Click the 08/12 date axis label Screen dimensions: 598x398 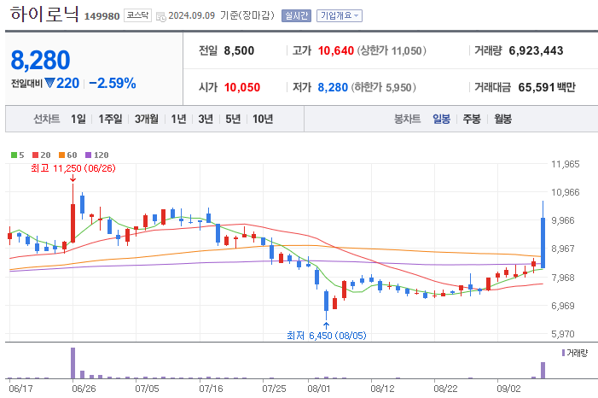tap(382, 389)
